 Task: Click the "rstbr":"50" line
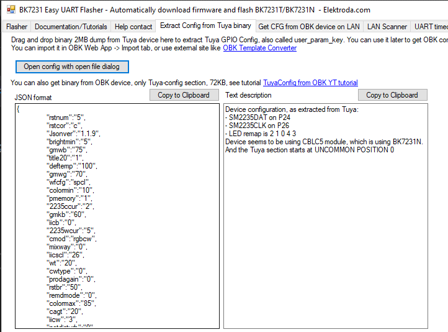pos(65,287)
